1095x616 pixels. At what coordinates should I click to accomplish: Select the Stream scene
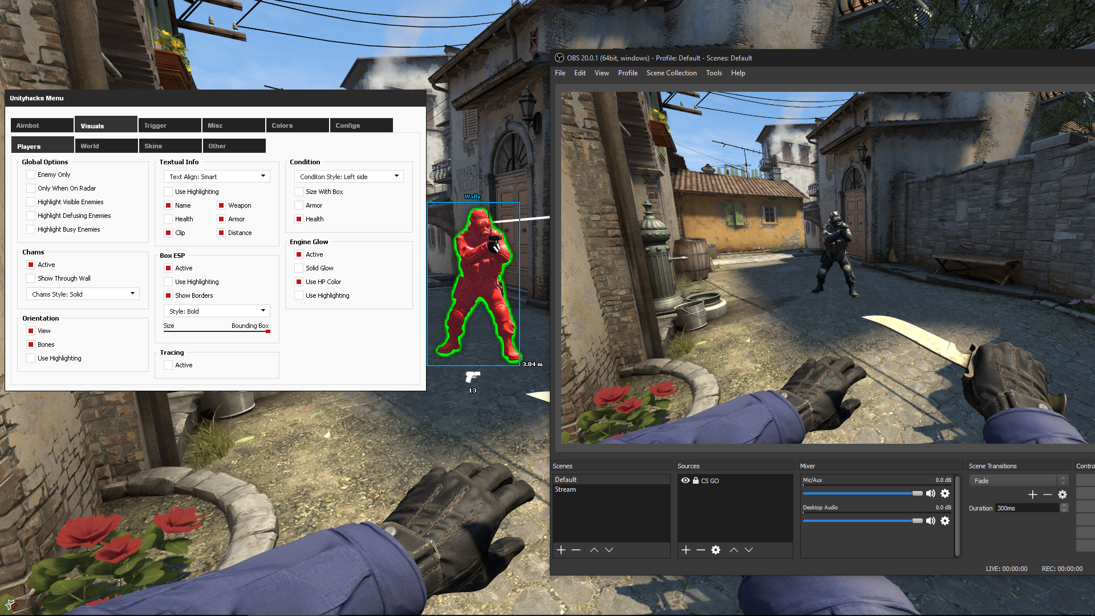(x=565, y=489)
